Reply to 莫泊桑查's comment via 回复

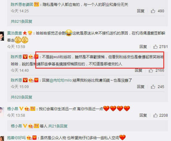click(x=143, y=47)
